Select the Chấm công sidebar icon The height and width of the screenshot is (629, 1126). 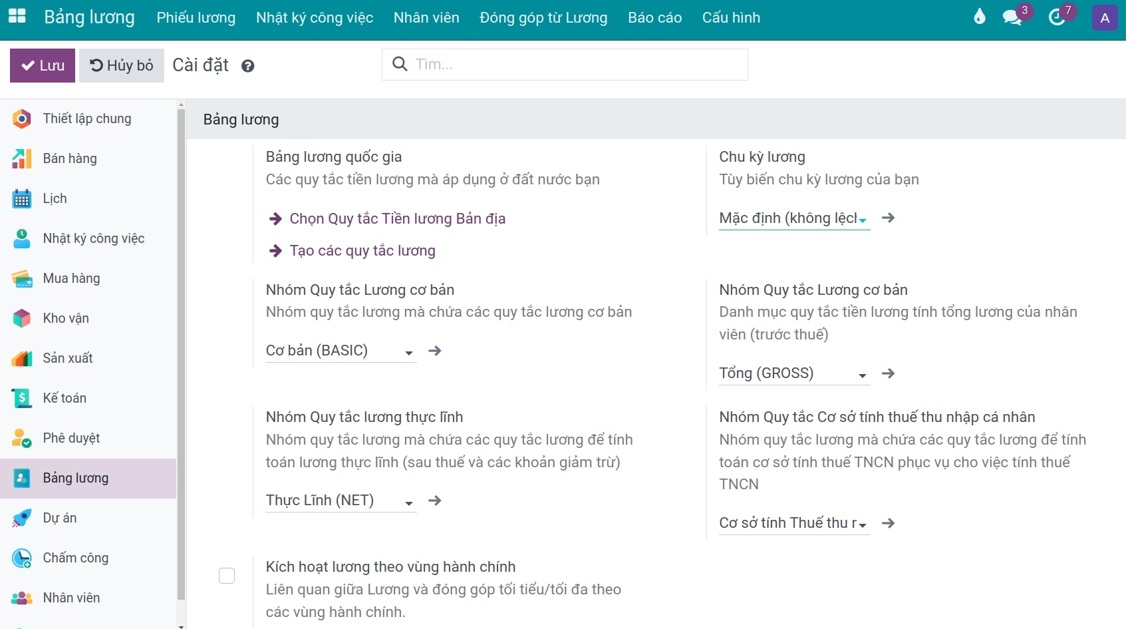(x=22, y=558)
